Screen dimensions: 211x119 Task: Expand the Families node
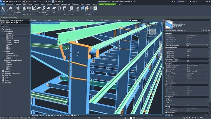[1, 78]
